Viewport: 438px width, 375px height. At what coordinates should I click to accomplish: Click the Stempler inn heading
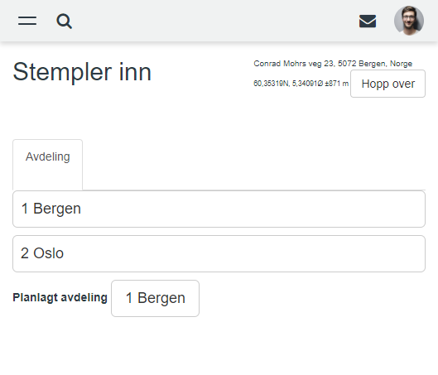click(x=82, y=72)
